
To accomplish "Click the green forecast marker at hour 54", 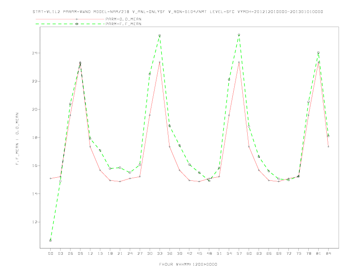I will (229, 79).
